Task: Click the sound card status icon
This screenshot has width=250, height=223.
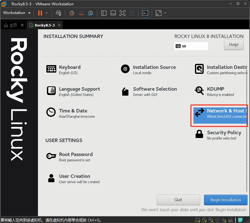Action: [x=224, y=220]
